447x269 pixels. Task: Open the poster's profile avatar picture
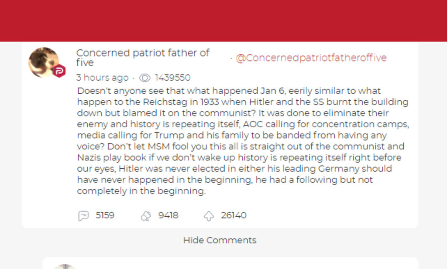[x=43, y=61]
